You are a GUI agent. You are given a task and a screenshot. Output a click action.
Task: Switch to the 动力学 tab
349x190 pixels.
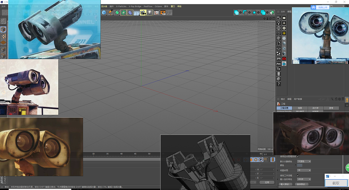[315, 108]
